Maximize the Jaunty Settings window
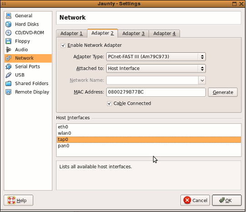246x212 pixels. (x=234, y=4)
